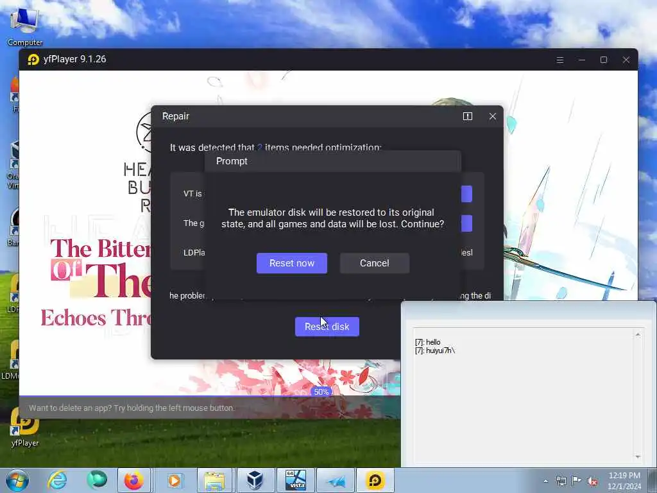The height and width of the screenshot is (493, 657).
Task: Click the 50% loading progress indicator
Action: click(321, 392)
